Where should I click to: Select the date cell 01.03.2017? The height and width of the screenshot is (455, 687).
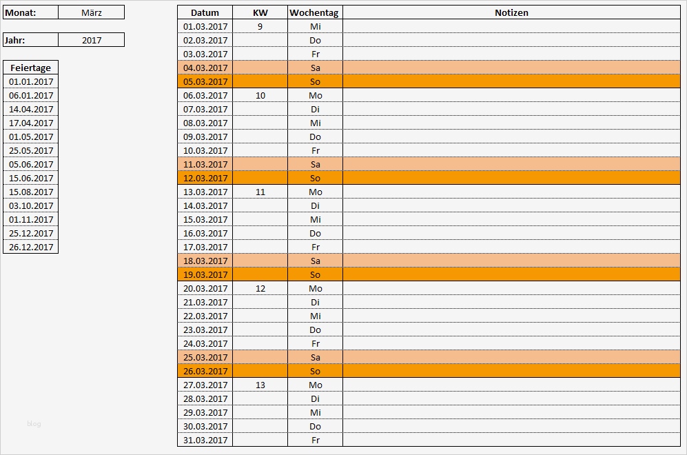(x=204, y=26)
